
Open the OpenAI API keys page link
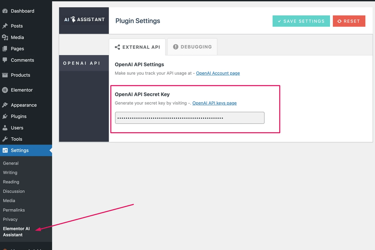tap(214, 103)
